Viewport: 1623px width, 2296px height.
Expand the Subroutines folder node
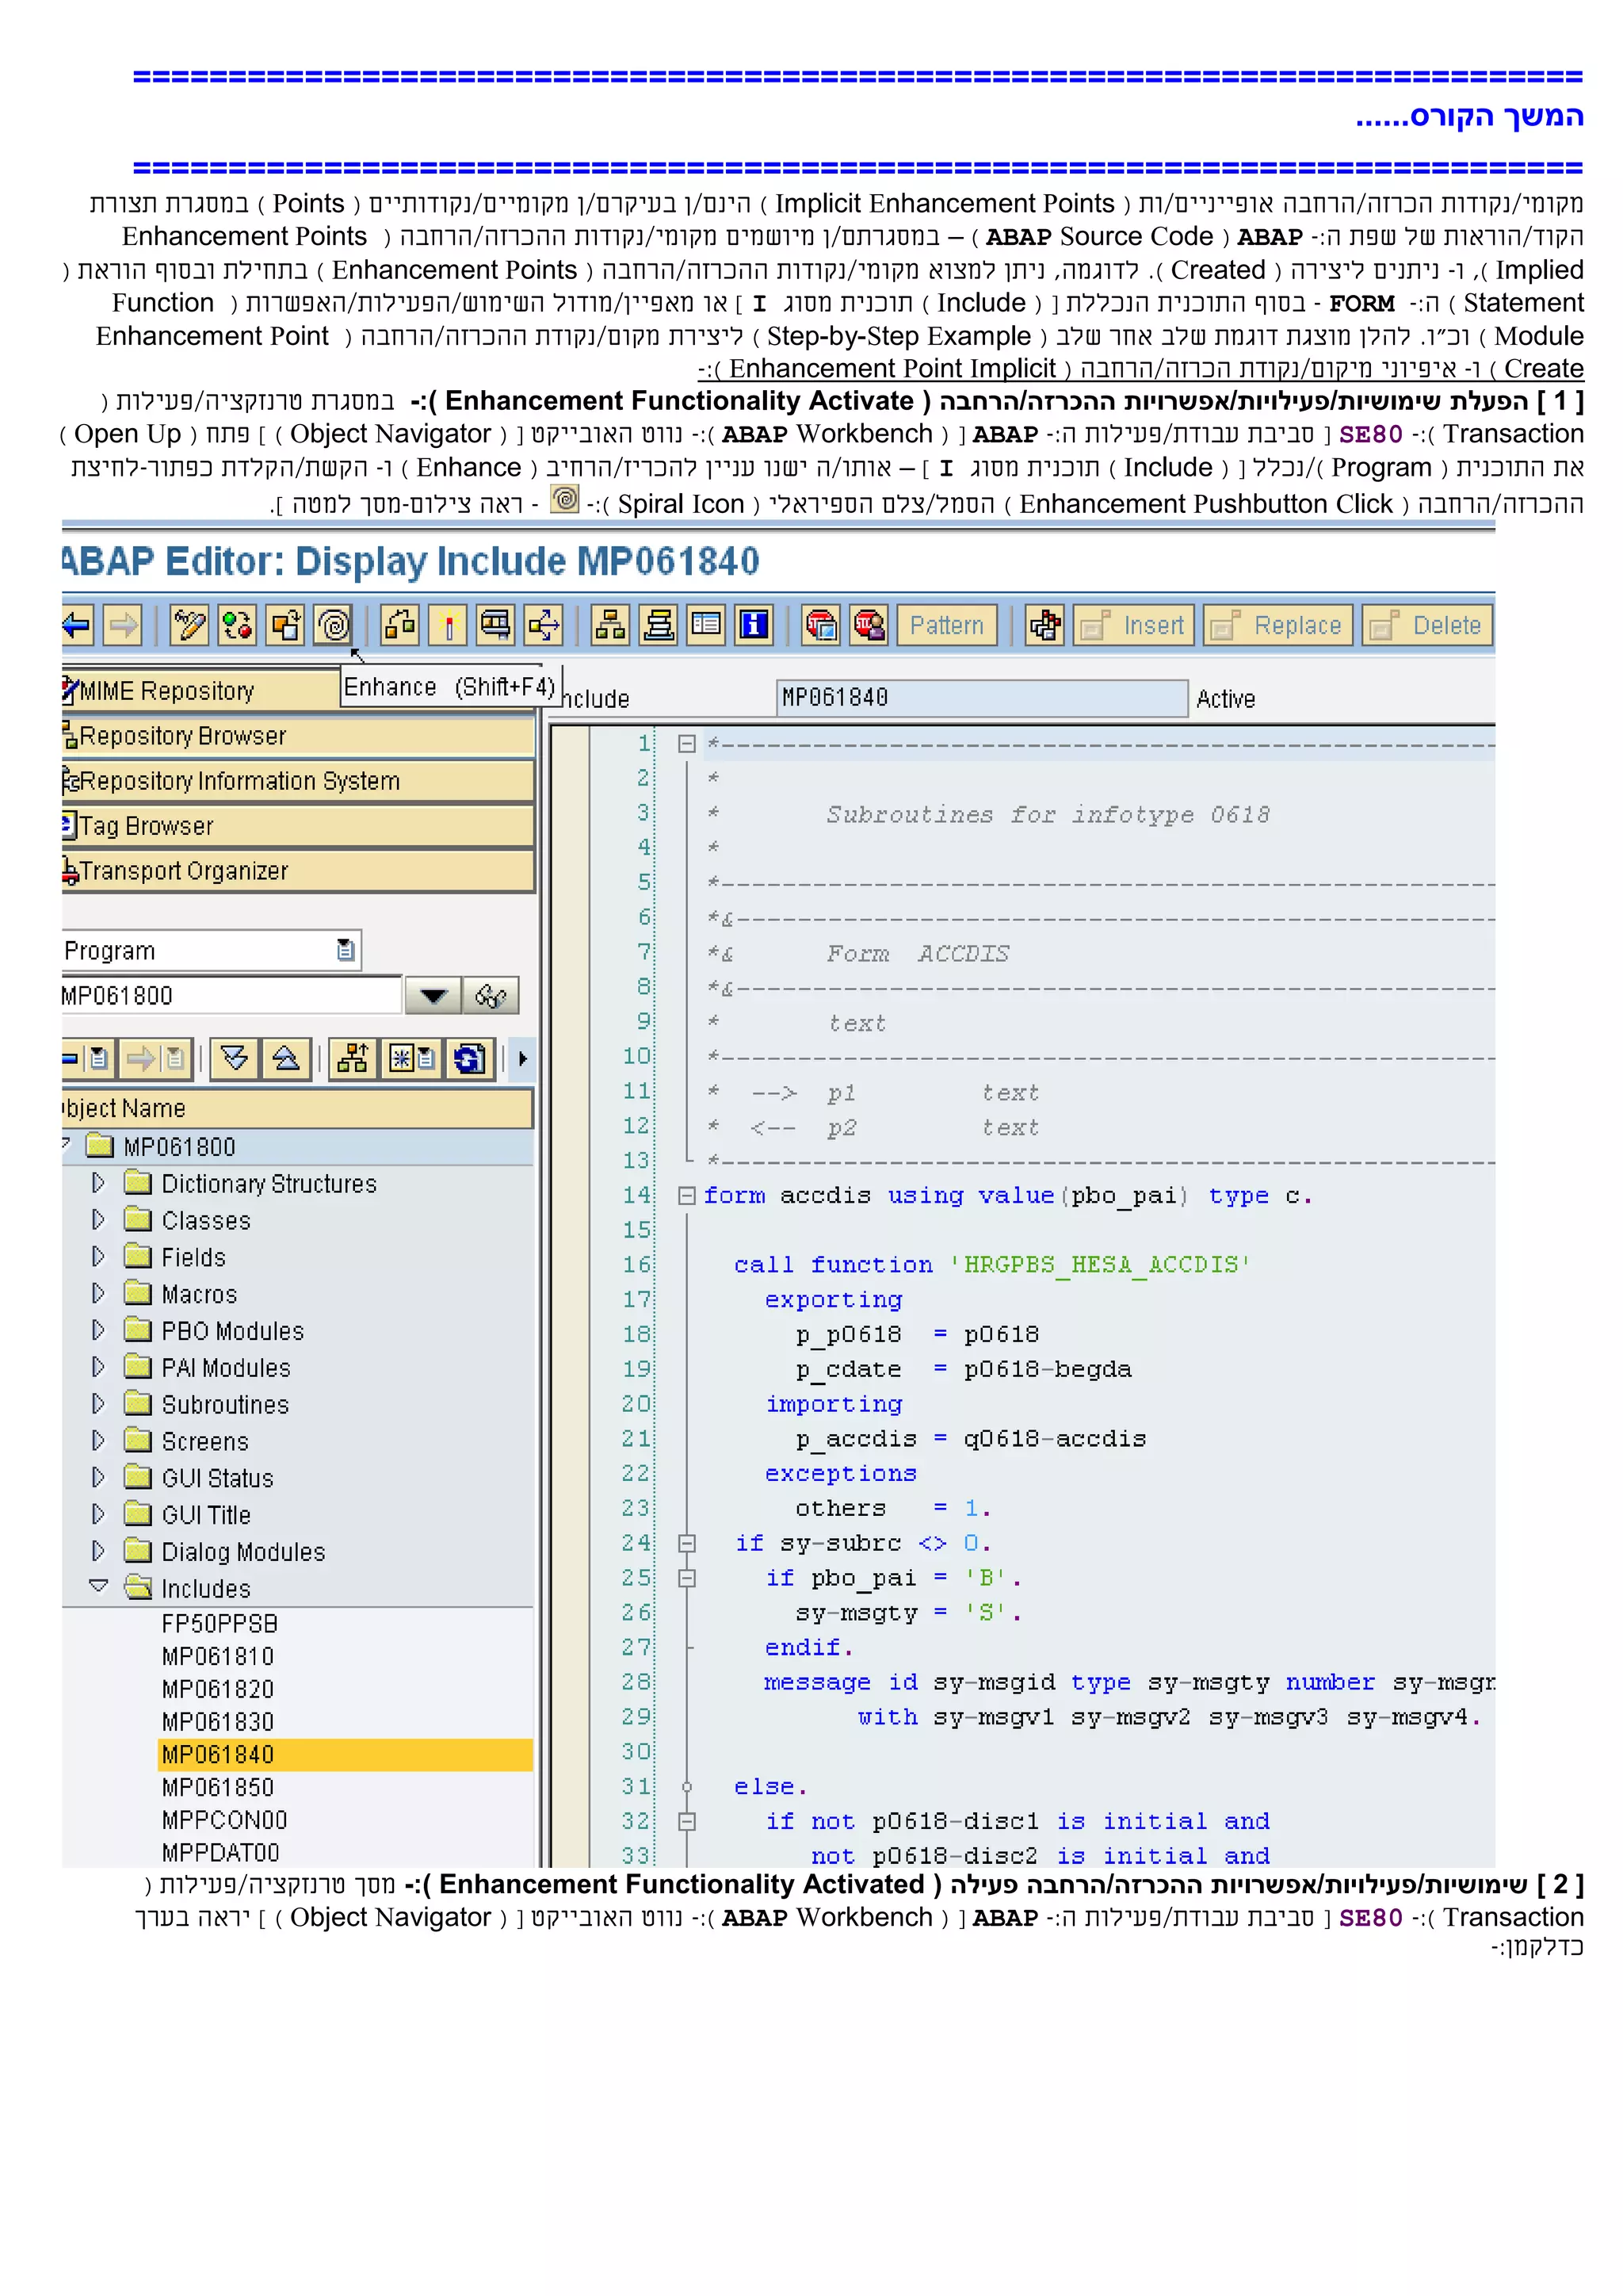click(98, 1404)
